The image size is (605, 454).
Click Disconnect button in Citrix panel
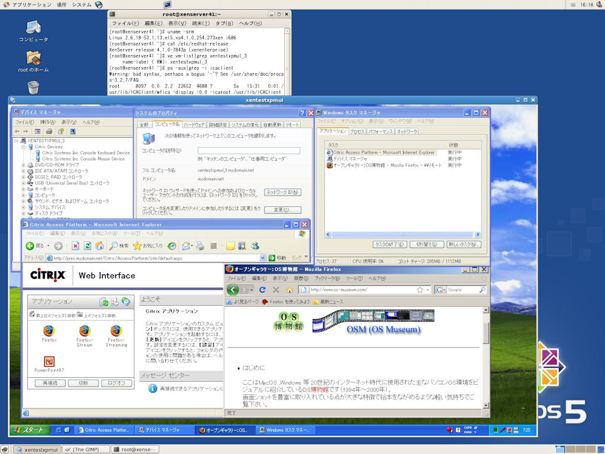pyautogui.click(x=83, y=383)
